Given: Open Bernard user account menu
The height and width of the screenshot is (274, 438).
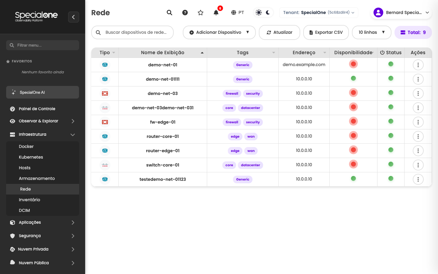Looking at the screenshot, I should [401, 12].
